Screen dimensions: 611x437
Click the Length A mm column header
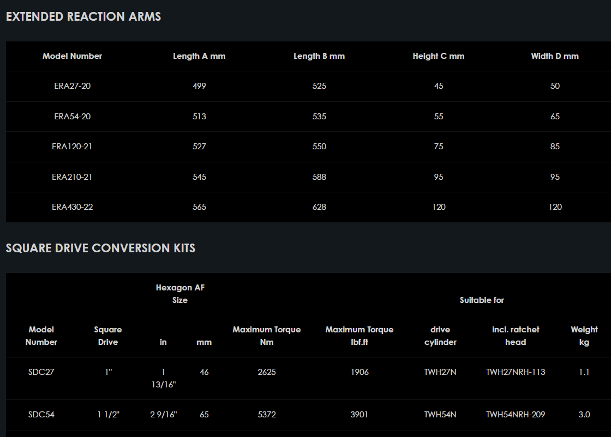(x=199, y=56)
